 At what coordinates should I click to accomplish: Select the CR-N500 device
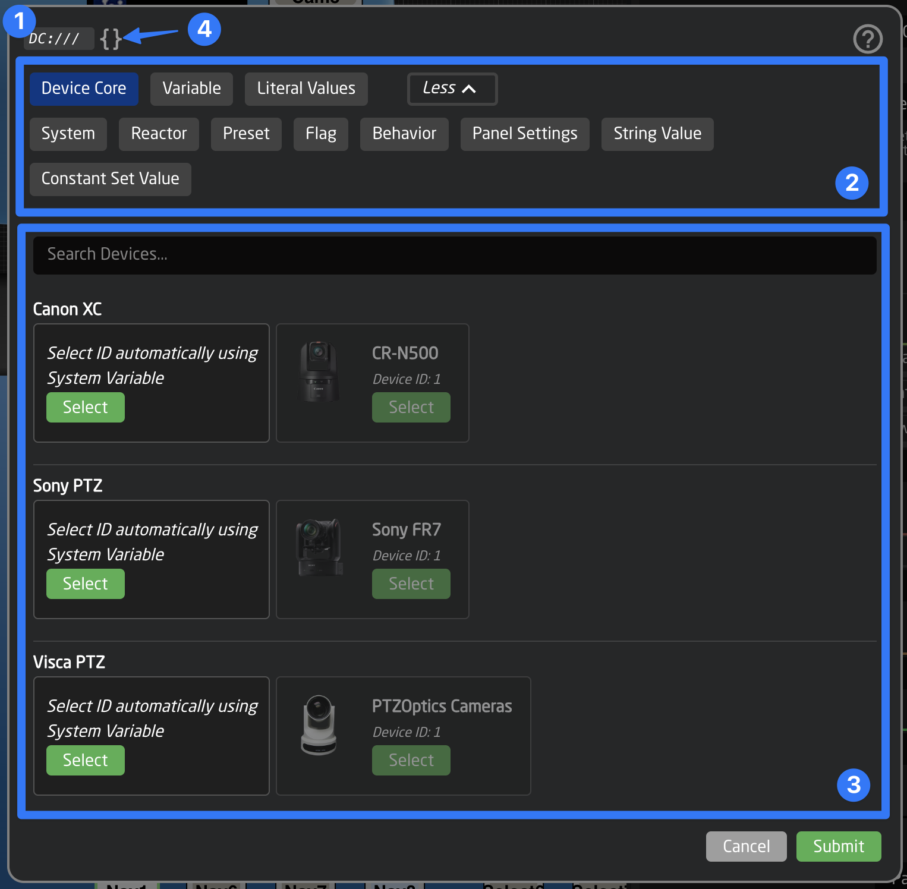[x=411, y=408]
